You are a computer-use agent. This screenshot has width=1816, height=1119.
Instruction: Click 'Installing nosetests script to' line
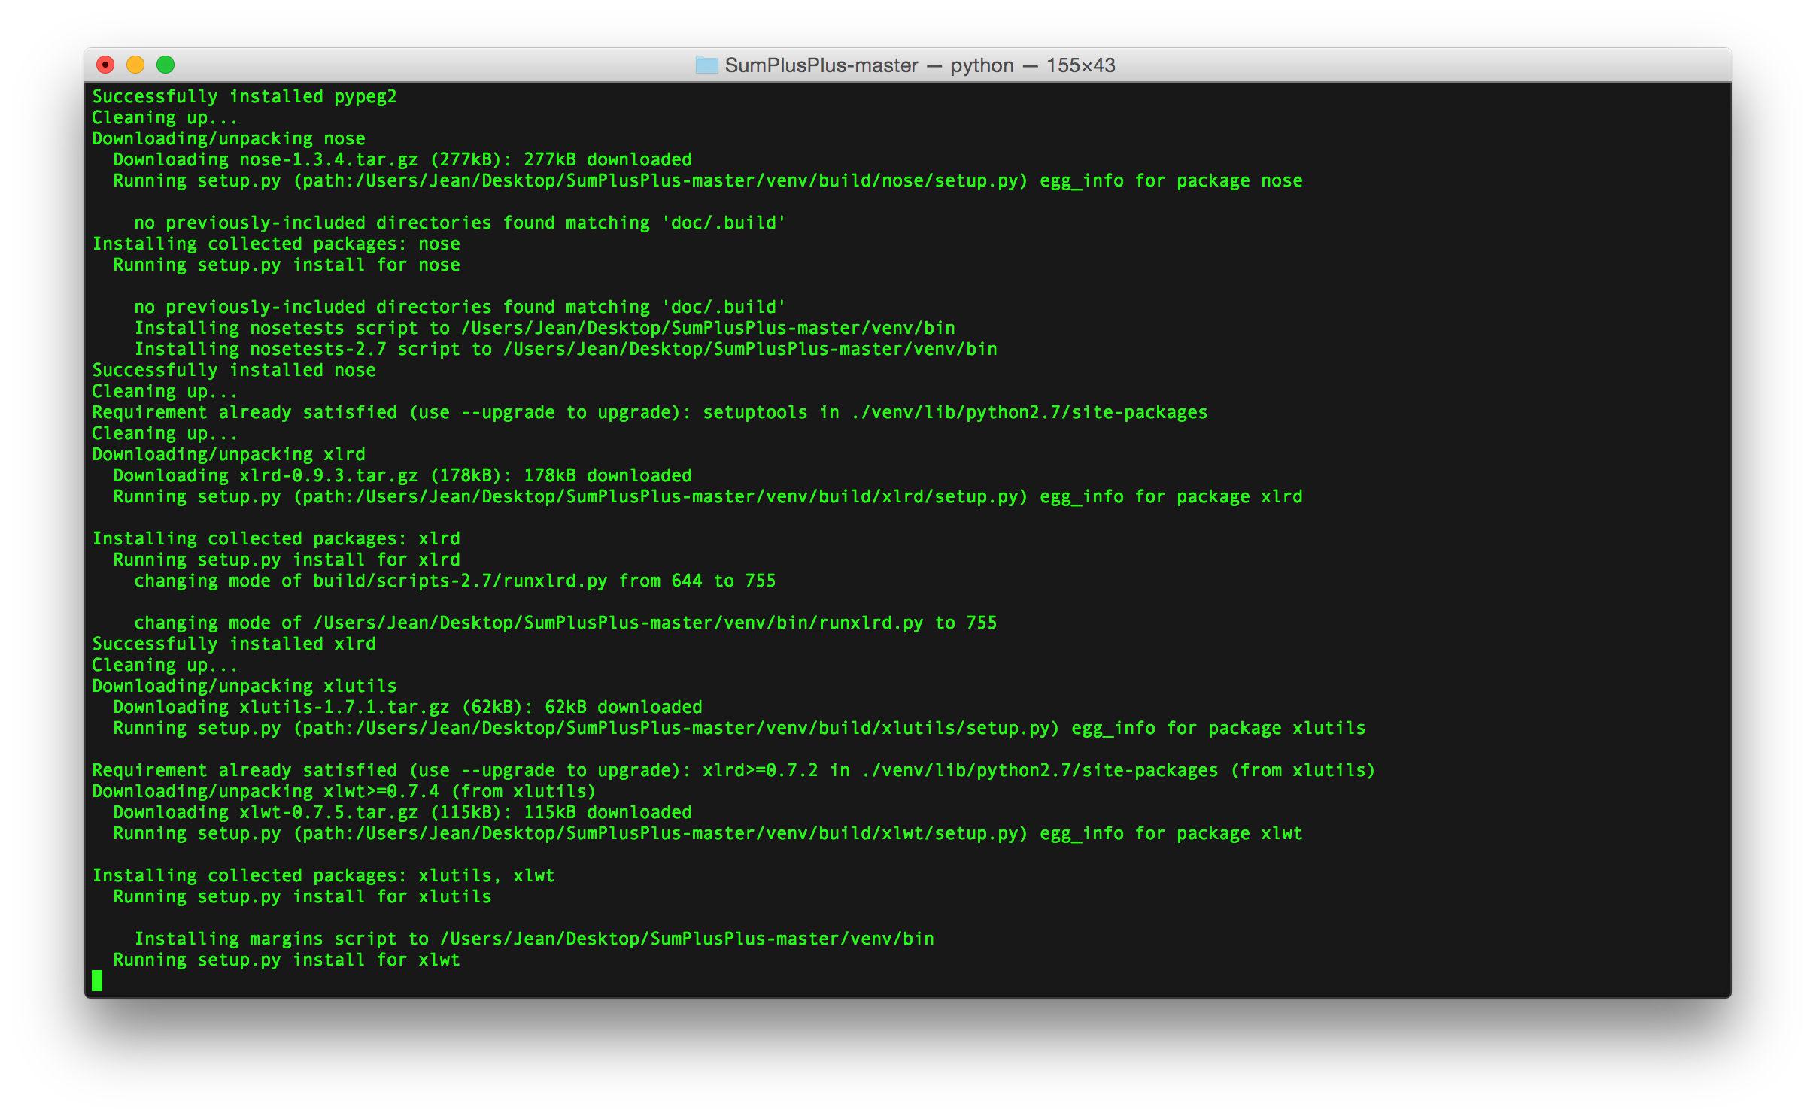(545, 328)
